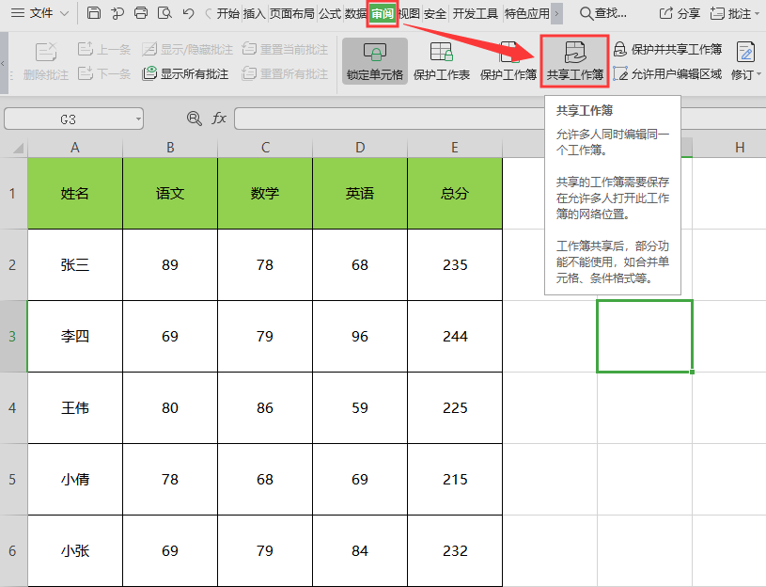
Task: Expand the Revisions (修订) dropdown
Action: click(x=746, y=73)
